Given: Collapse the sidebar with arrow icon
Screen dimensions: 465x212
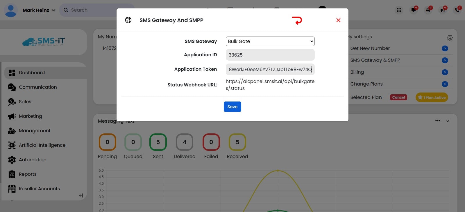Looking at the screenshot, I should pos(81,195).
